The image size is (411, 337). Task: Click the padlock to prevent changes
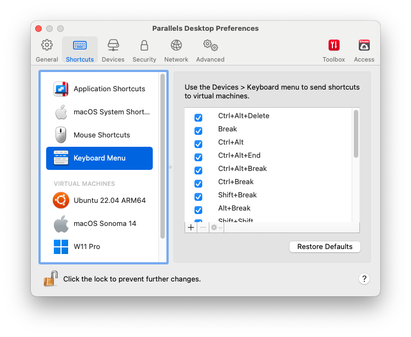pos(51,279)
